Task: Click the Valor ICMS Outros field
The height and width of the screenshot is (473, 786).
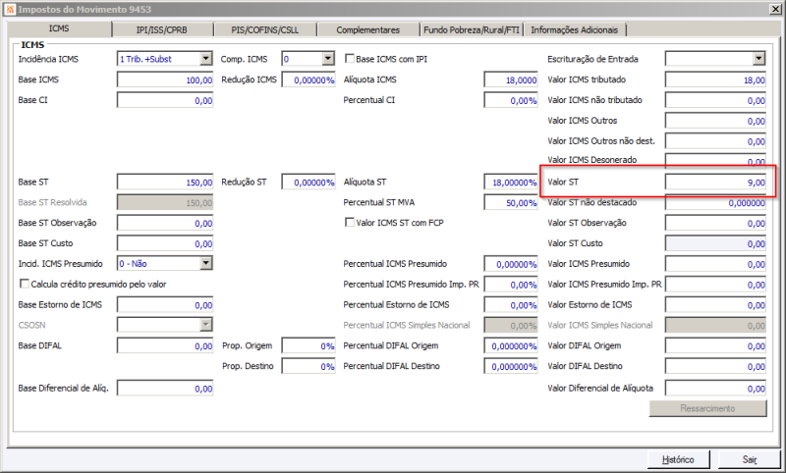Action: click(715, 121)
